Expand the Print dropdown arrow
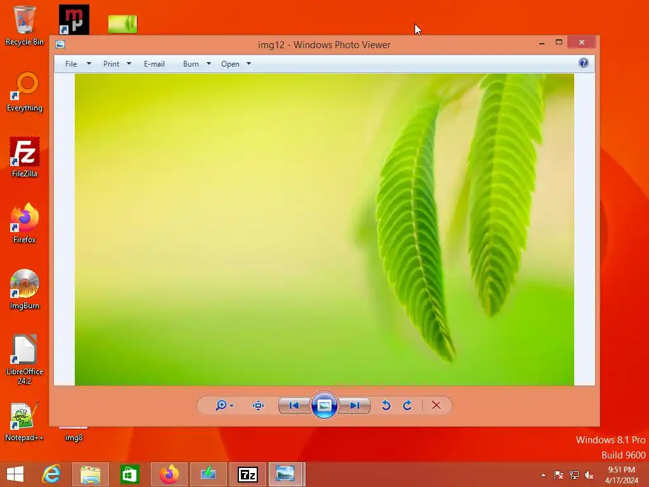Screen dimensions: 649x487 point(129,64)
